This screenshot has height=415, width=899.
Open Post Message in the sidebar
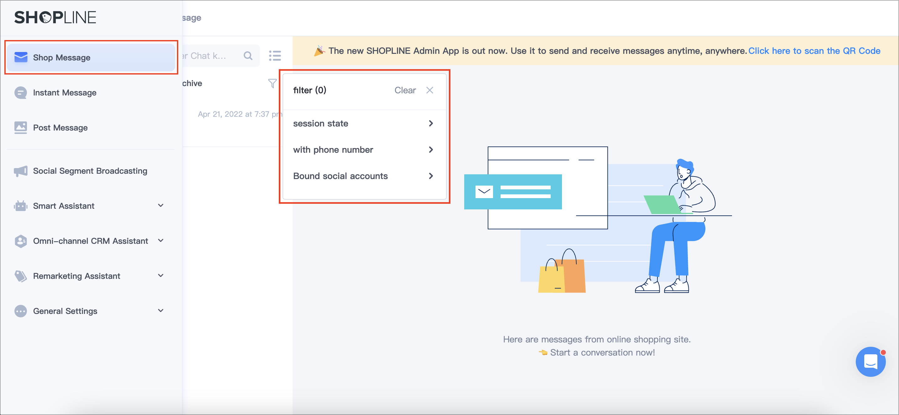coord(91,127)
